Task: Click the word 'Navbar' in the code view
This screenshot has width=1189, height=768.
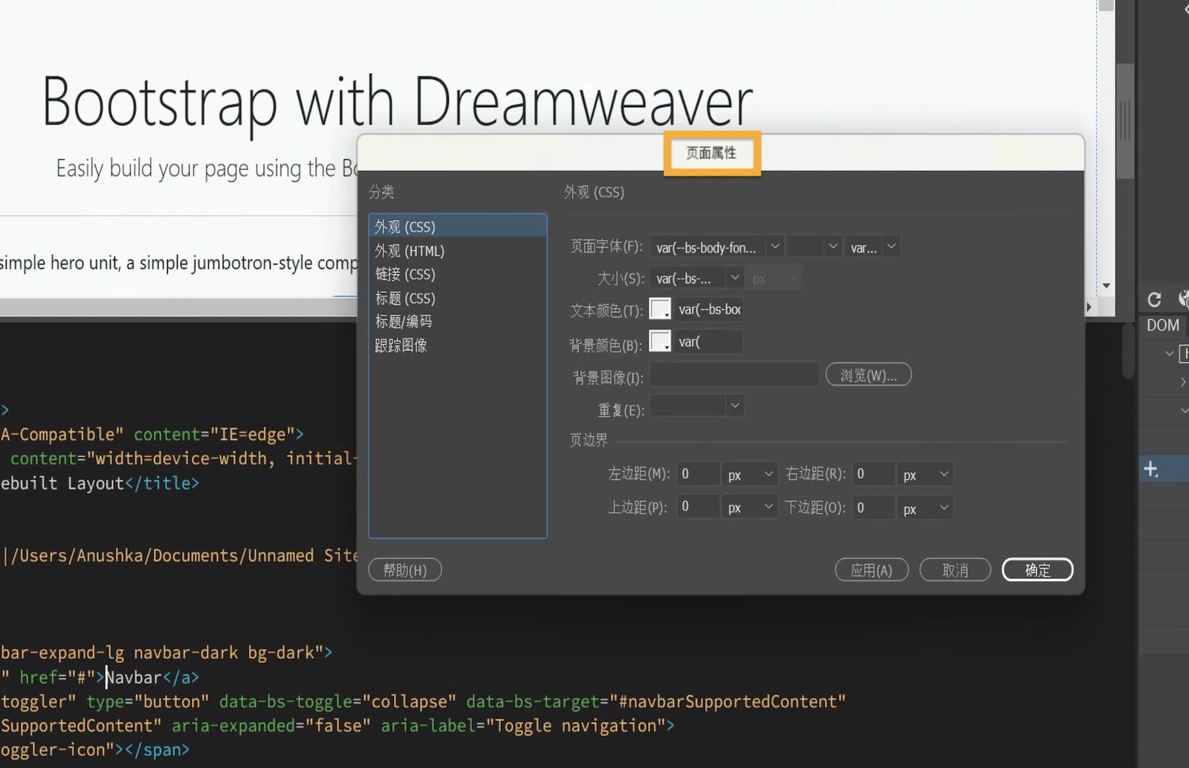Action: (x=134, y=677)
